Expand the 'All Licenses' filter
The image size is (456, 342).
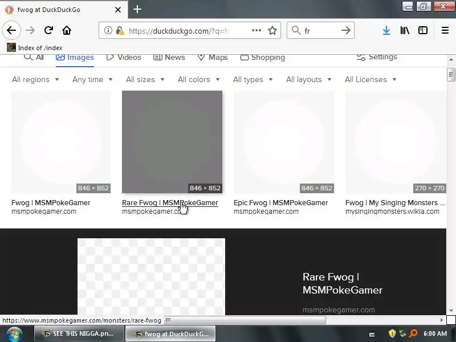click(x=370, y=79)
